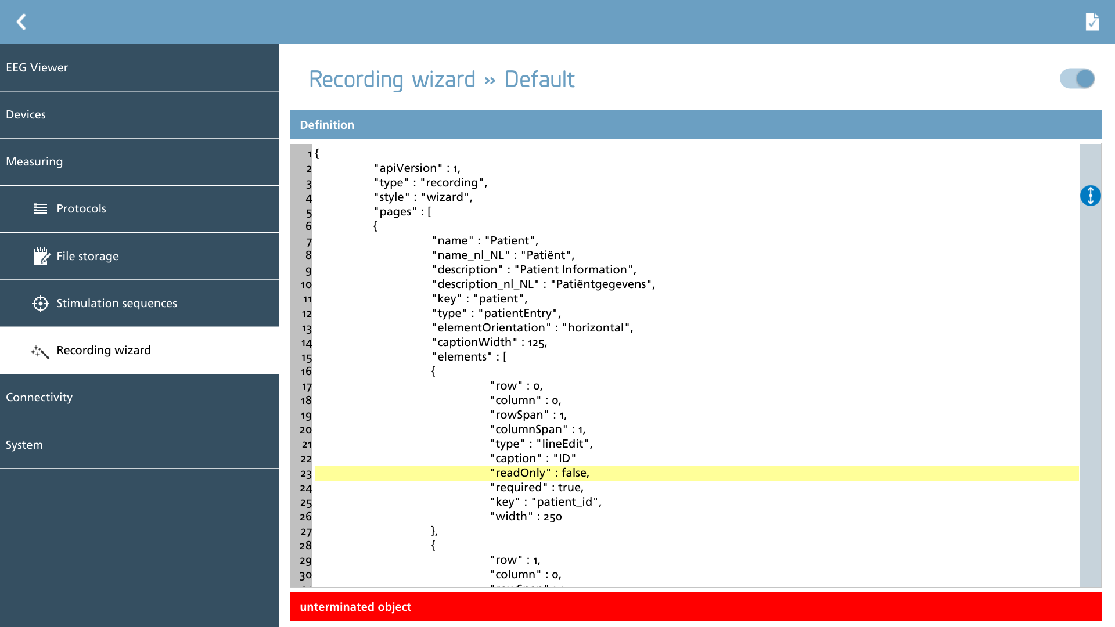The width and height of the screenshot is (1115, 627).
Task: Expand the System sidebar section
Action: pyautogui.click(x=139, y=445)
